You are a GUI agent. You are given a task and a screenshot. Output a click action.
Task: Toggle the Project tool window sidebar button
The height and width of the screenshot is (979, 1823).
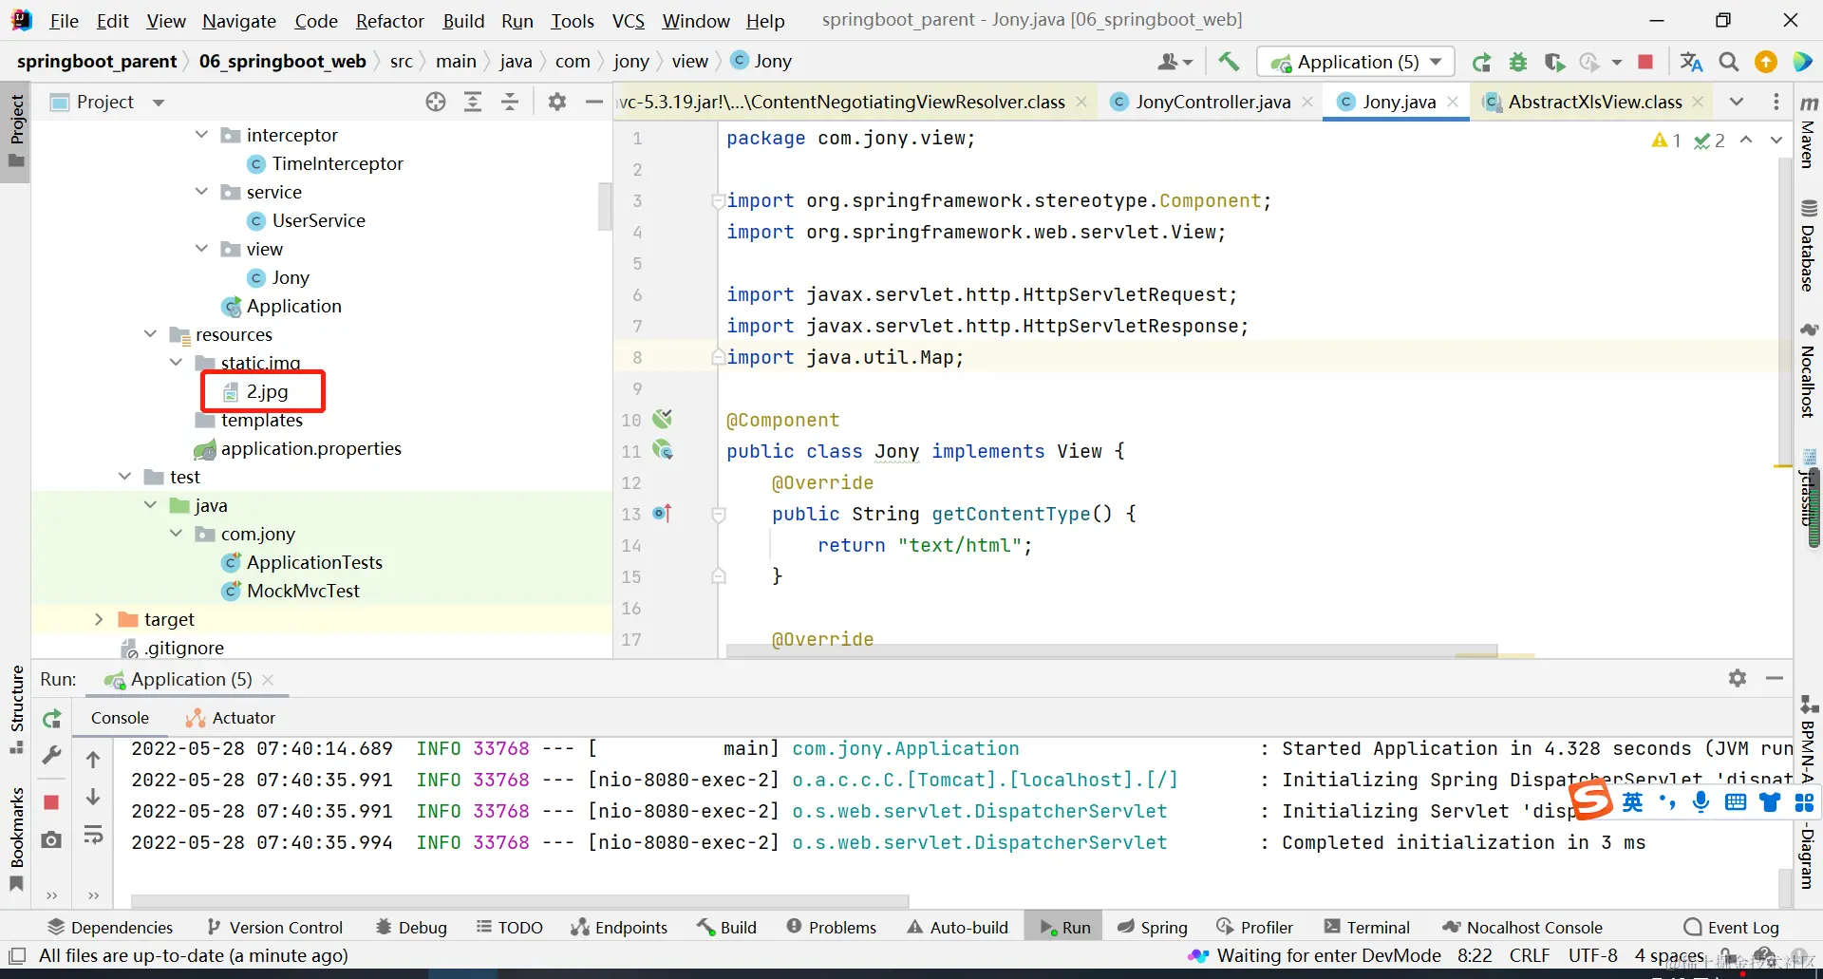(16, 130)
